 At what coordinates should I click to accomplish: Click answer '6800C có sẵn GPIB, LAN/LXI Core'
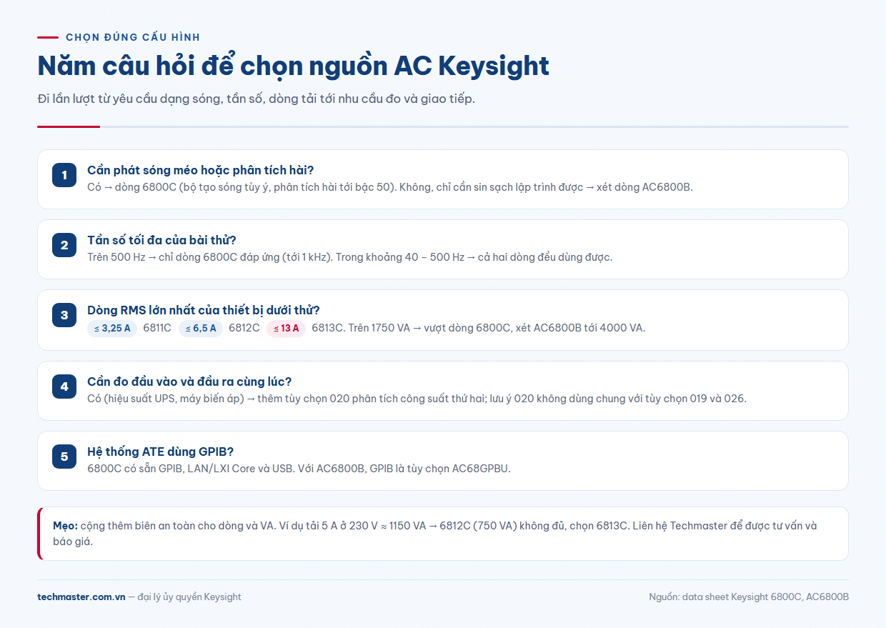[x=299, y=469]
